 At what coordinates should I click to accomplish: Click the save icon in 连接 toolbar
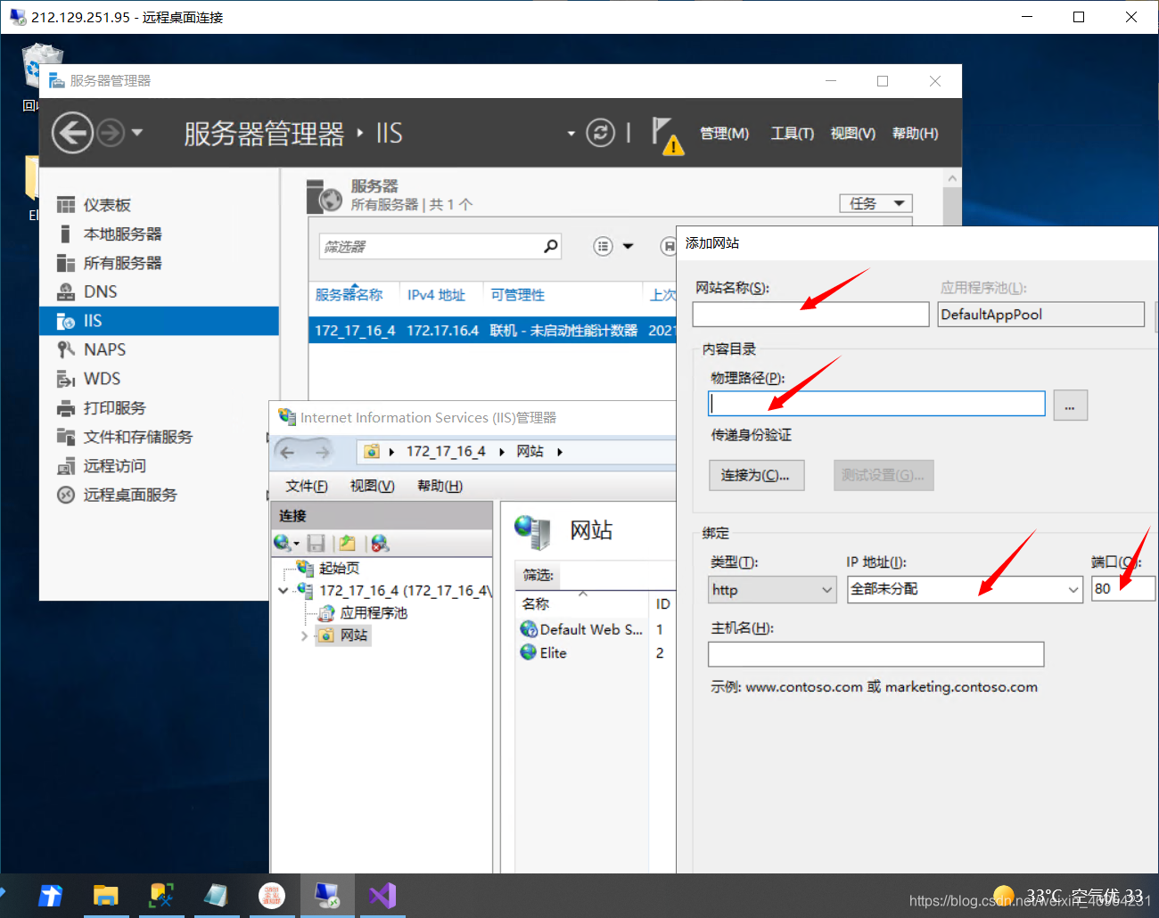[x=316, y=543]
